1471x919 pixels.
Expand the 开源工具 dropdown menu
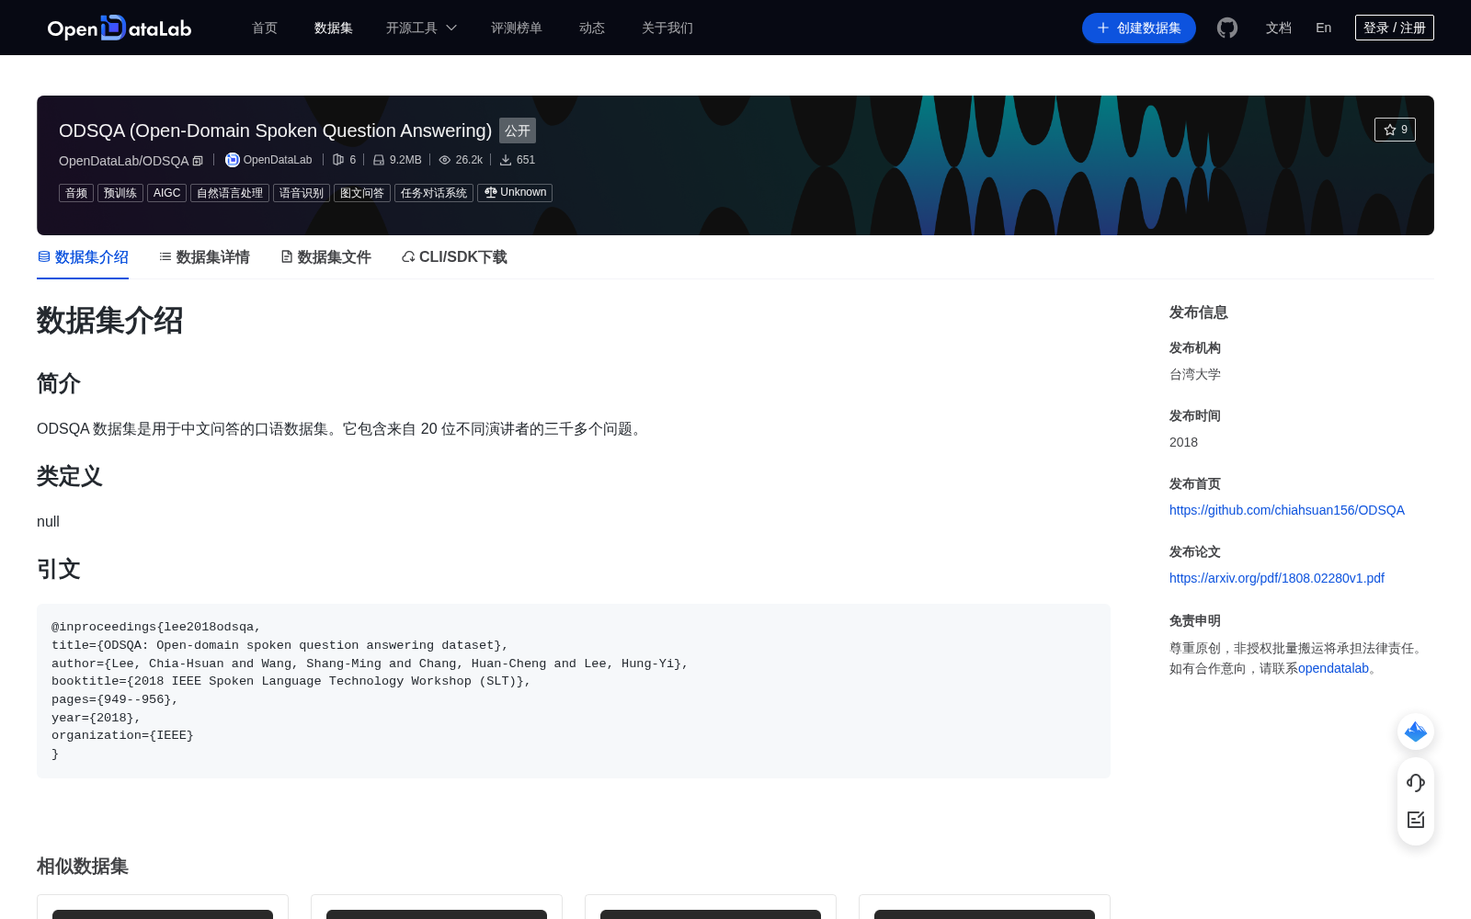(421, 28)
